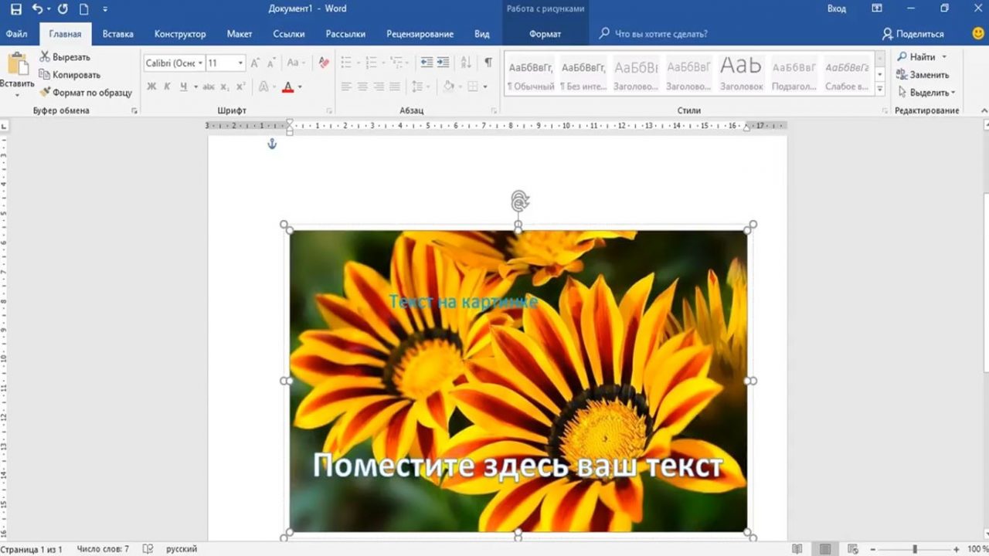Click the Increase font size icon
This screenshot has width=989, height=556.
pyautogui.click(x=255, y=63)
